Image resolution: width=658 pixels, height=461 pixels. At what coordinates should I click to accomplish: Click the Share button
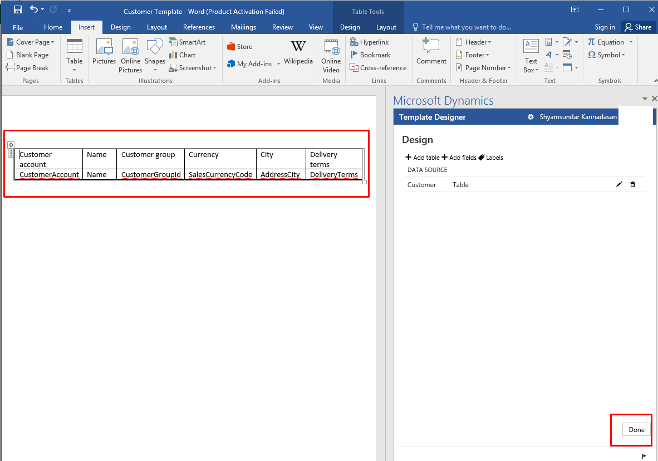[638, 27]
